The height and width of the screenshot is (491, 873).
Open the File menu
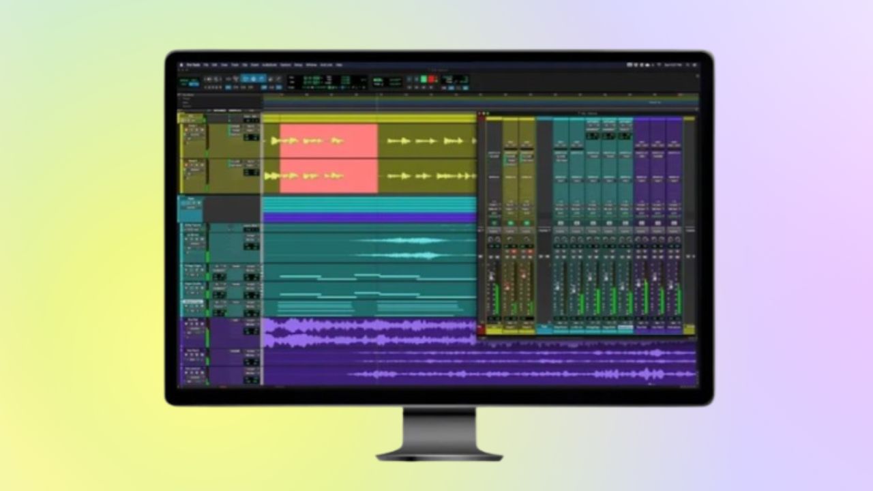206,65
